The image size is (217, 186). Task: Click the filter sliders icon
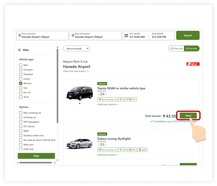click(x=20, y=50)
